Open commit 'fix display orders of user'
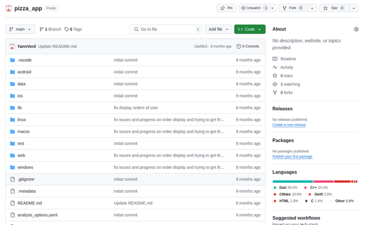 click(x=136, y=108)
